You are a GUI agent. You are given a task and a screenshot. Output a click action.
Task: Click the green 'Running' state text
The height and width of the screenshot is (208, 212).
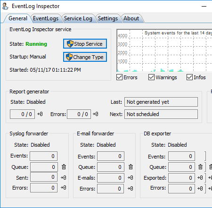click(x=36, y=44)
